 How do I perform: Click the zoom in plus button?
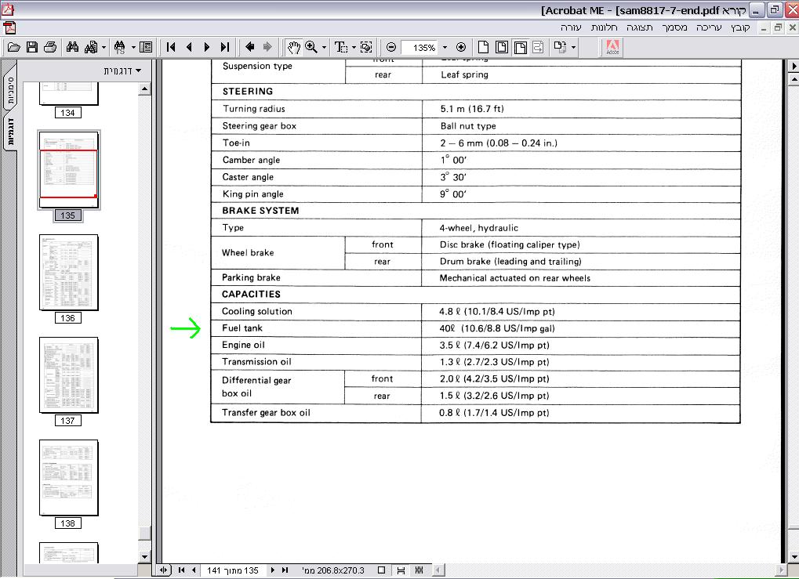point(461,48)
